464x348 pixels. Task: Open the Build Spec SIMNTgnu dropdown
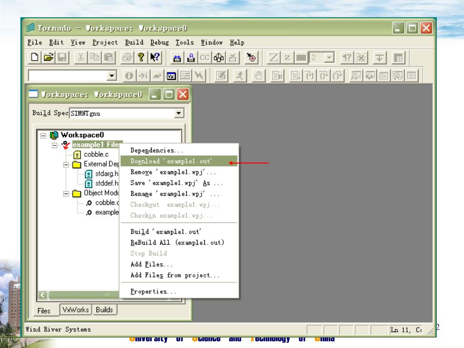coord(179,113)
